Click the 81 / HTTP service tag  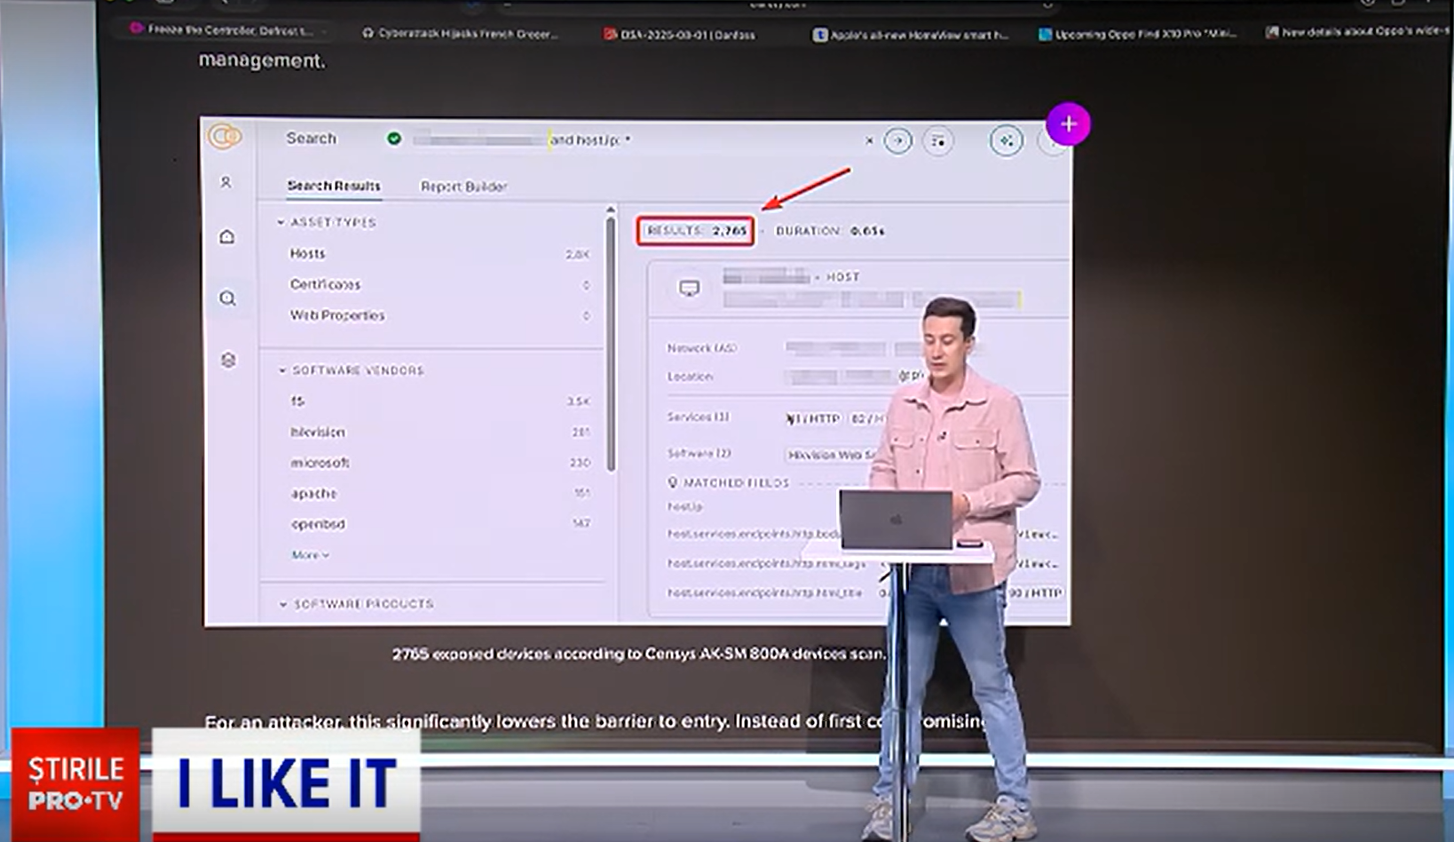pos(813,418)
